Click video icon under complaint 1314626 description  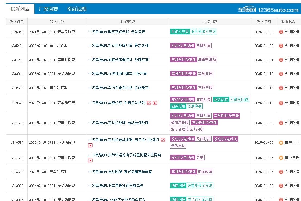(x=90, y=161)
